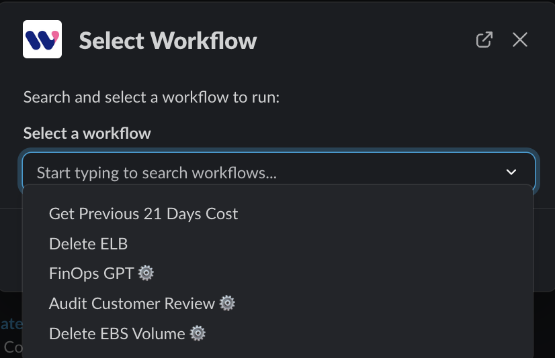
Task: Open the dialog in a new window
Action: tap(484, 40)
